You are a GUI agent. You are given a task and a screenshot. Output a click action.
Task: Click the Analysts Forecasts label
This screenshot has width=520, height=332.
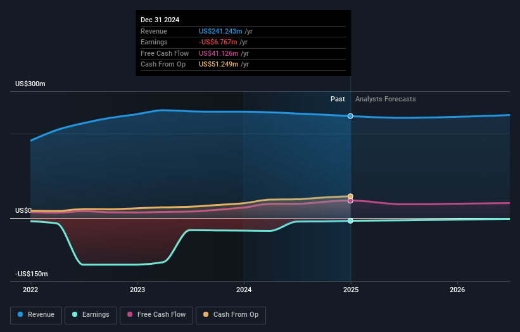tap(385, 99)
